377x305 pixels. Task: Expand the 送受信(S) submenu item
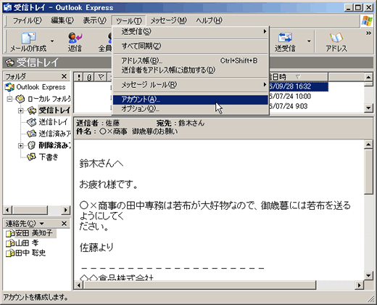tap(191, 31)
